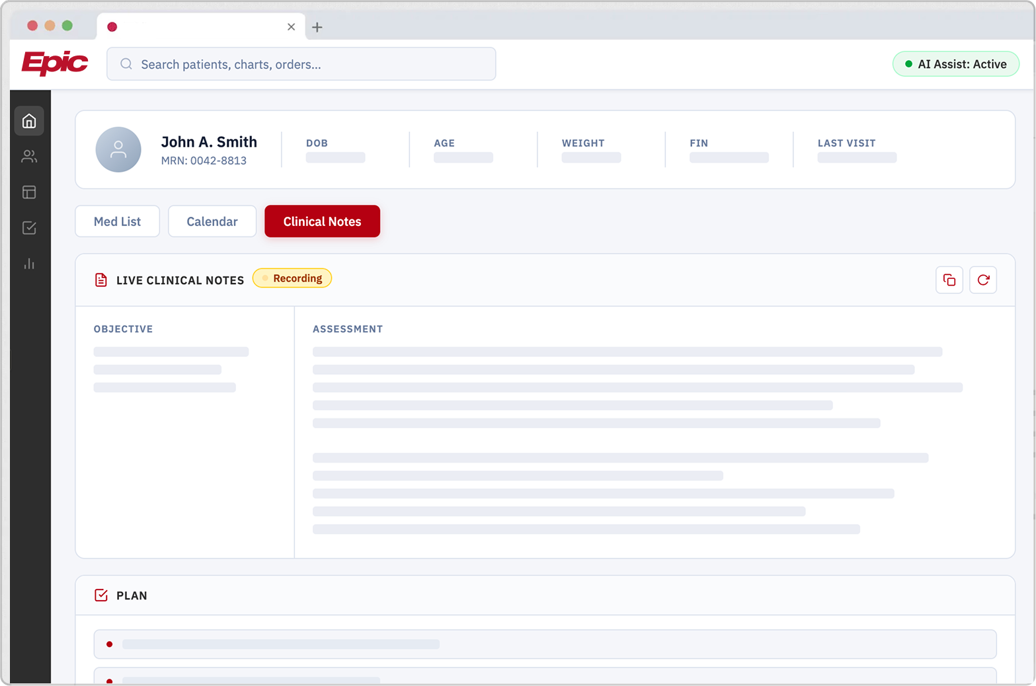Click the LAST VISIT label

(846, 143)
